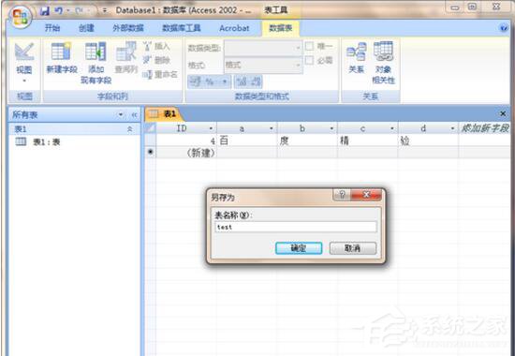
Task: Open the 数据类型 combo box
Action: (x=263, y=49)
